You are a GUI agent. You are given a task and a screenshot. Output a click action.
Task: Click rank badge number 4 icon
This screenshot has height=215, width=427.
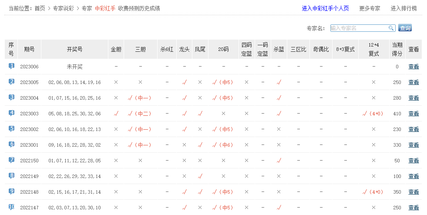point(11,113)
